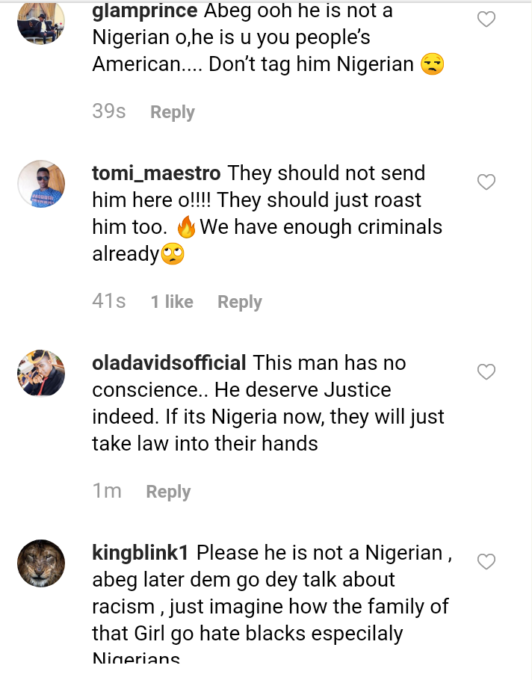Heart the kingblink1 comment
The height and width of the screenshot is (680, 532).
486,562
